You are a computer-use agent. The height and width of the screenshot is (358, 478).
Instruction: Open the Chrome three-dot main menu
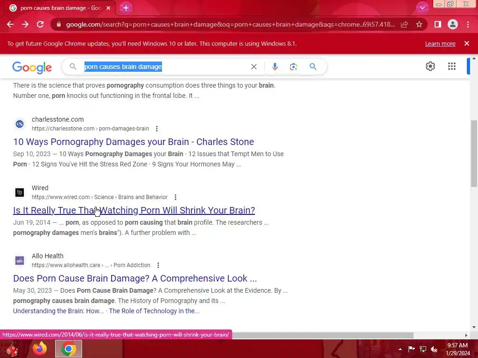[468, 24]
